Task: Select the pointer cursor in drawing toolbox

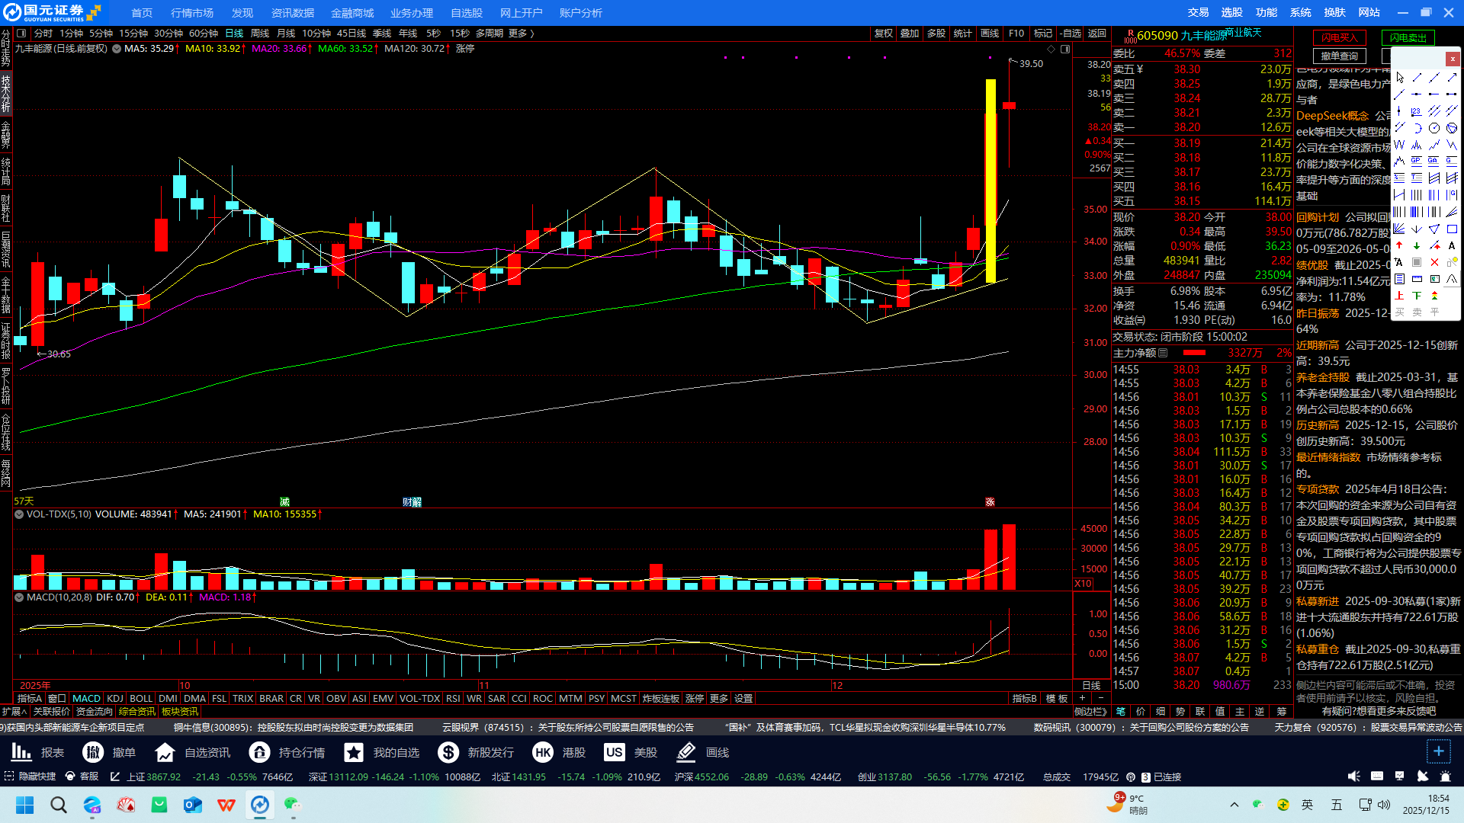Action: click(1400, 78)
